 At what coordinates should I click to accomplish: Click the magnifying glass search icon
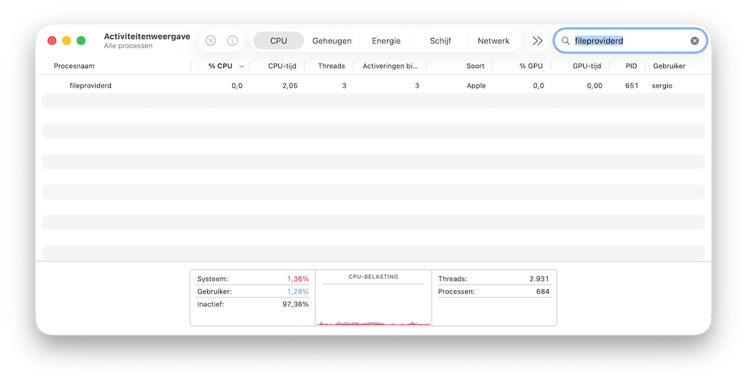pyautogui.click(x=565, y=41)
